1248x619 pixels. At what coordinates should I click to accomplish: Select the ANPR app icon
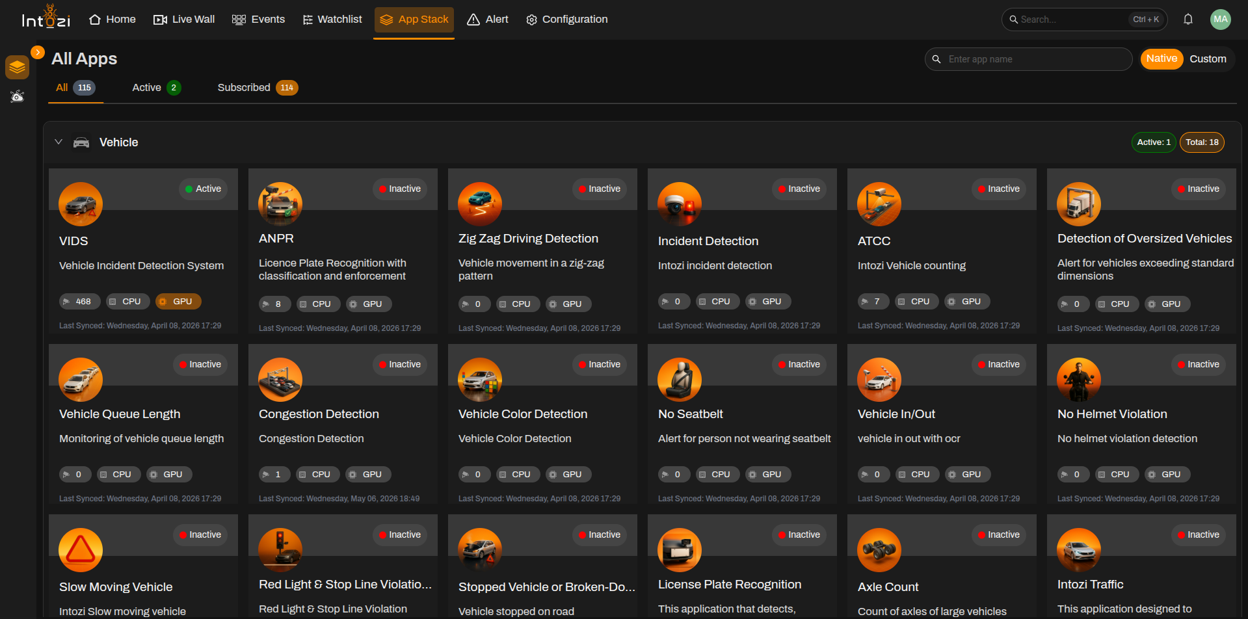pos(280,204)
